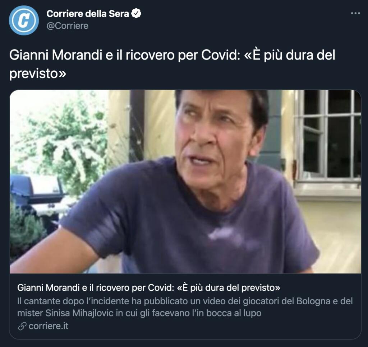Click the verified badge next to Corriere della Sera
Image resolution: width=368 pixels, height=347 pixels.
click(136, 13)
